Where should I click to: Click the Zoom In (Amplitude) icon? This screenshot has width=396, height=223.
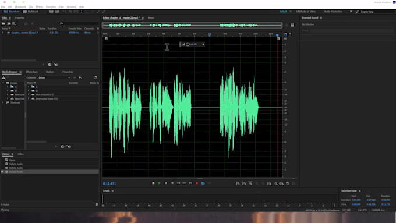tap(238, 183)
